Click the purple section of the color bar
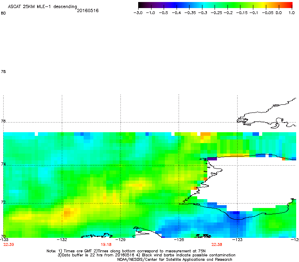Image resolution: width=299 pixels, height=262 pixels. coord(162,5)
